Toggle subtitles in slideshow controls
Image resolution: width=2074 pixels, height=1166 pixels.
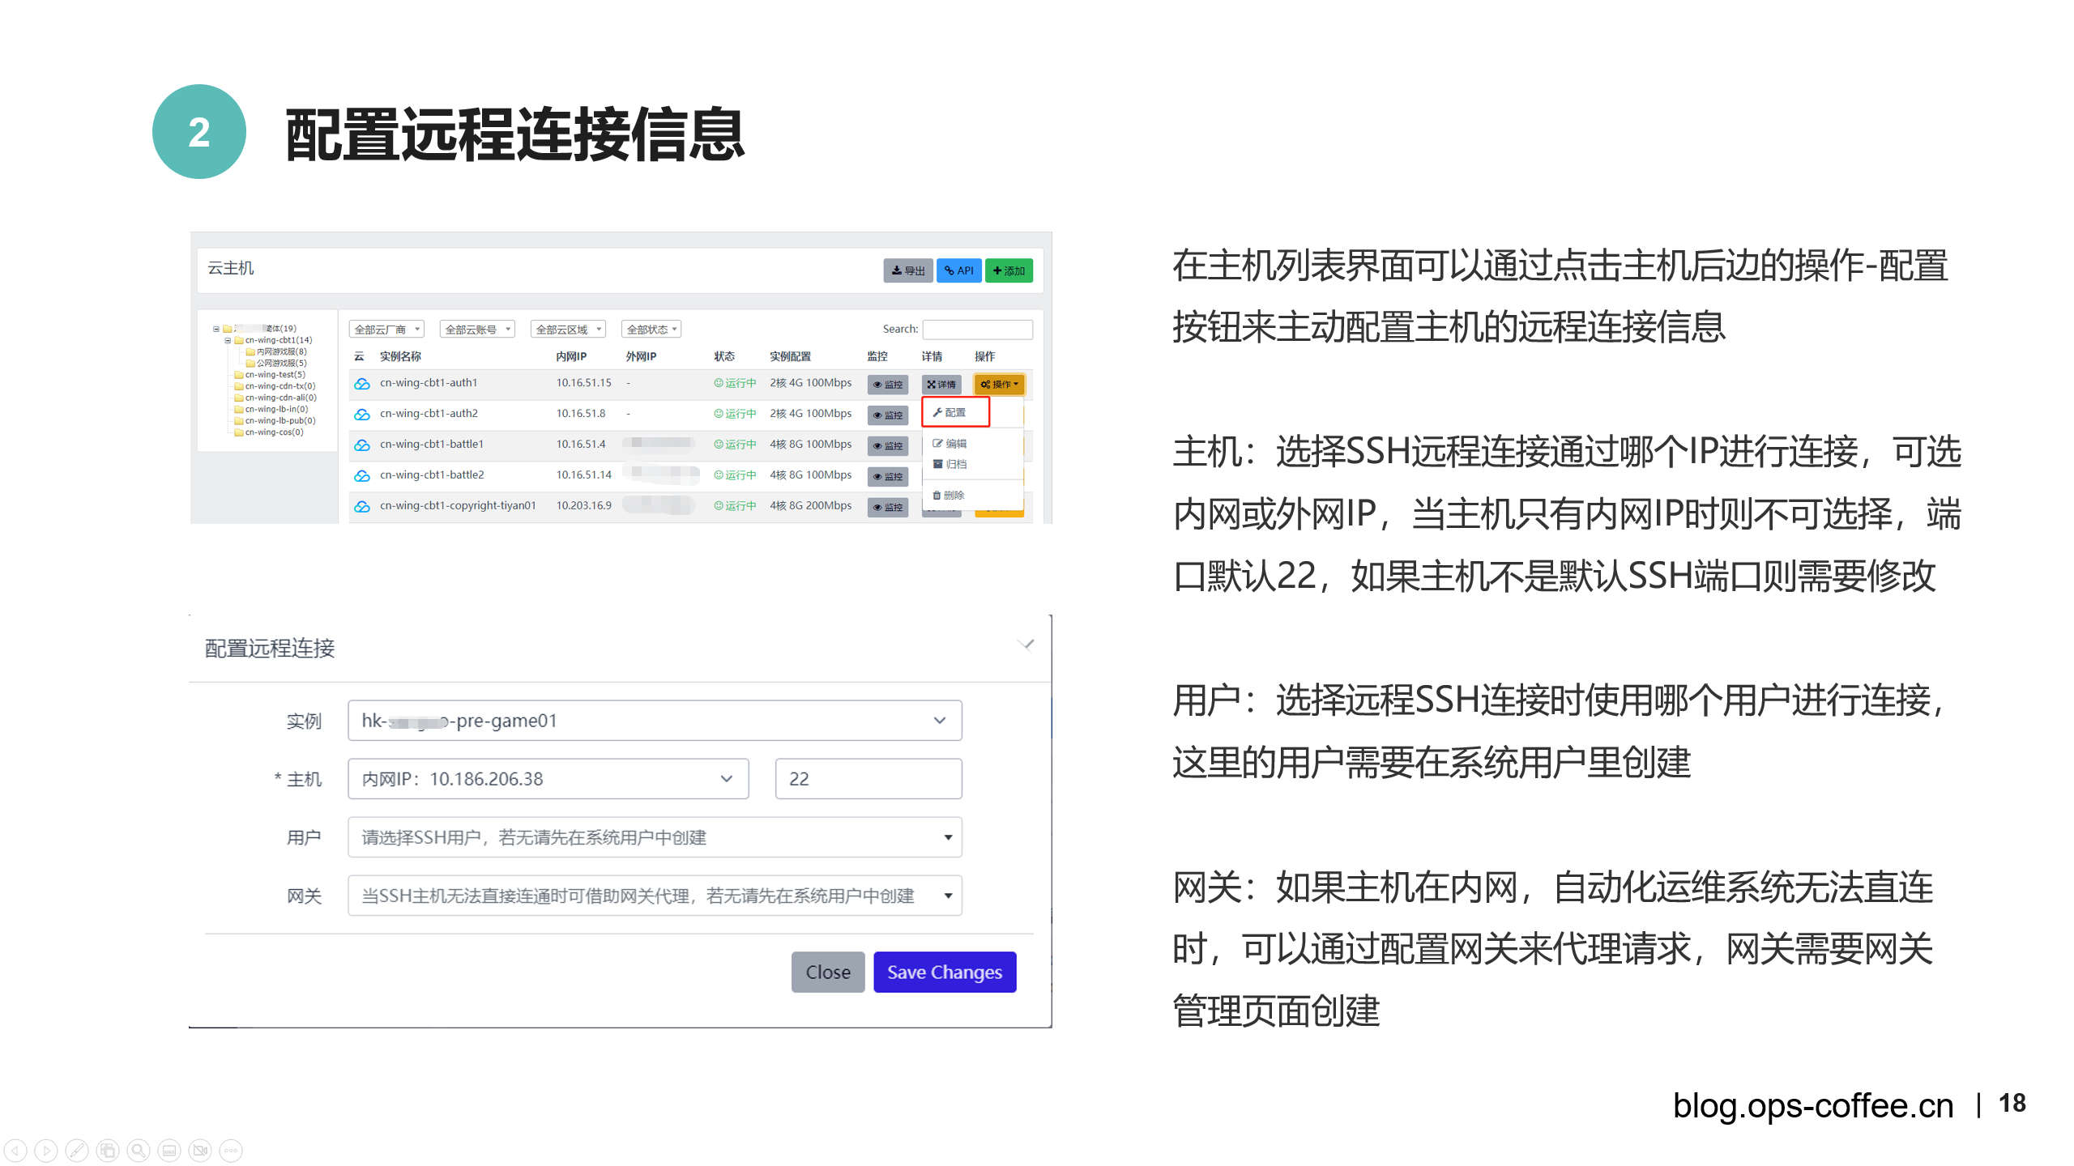[x=169, y=1151]
